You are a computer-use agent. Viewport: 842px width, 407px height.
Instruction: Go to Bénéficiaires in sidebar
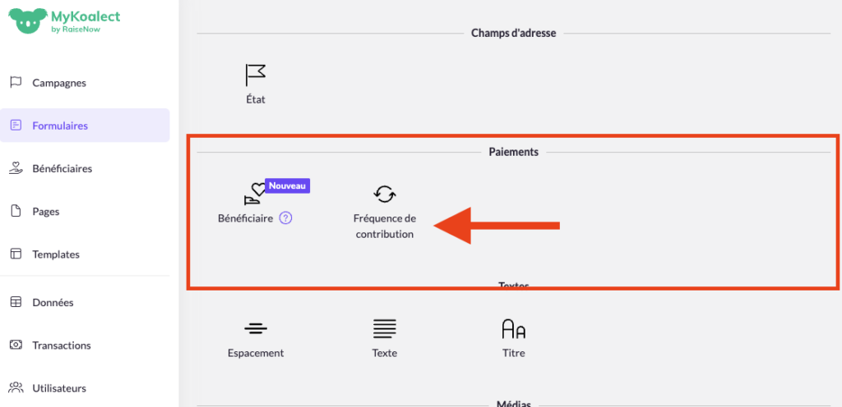click(62, 168)
